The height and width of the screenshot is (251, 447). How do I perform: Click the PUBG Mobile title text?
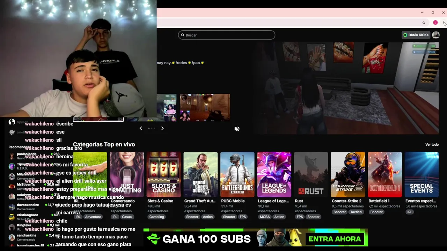pyautogui.click(x=233, y=201)
